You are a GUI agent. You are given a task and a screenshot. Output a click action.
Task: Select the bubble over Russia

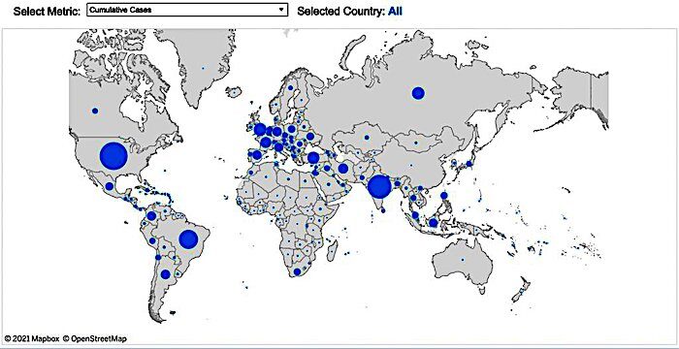[418, 93]
